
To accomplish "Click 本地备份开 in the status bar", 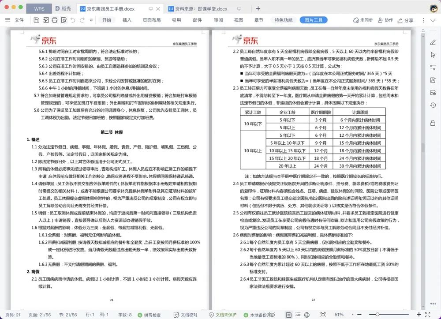I will pyautogui.click(x=257, y=315).
